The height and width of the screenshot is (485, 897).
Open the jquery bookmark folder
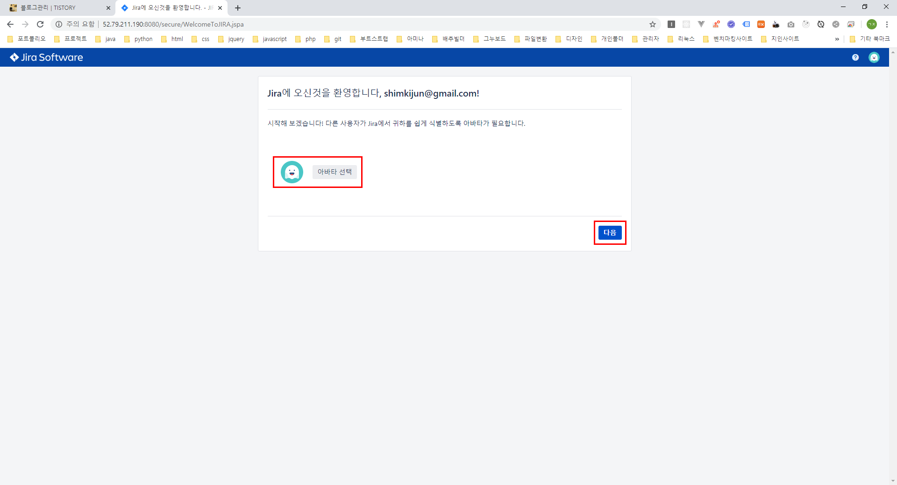pos(232,39)
